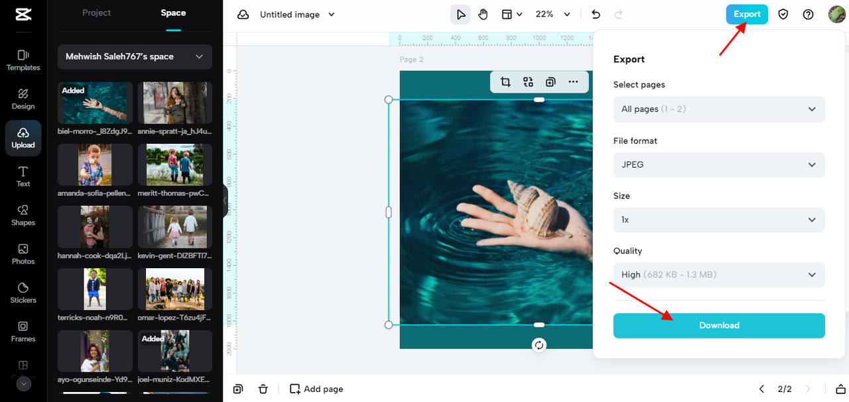Screen dimensions: 849x402
Task: Open the Frames panel
Action: click(23, 331)
